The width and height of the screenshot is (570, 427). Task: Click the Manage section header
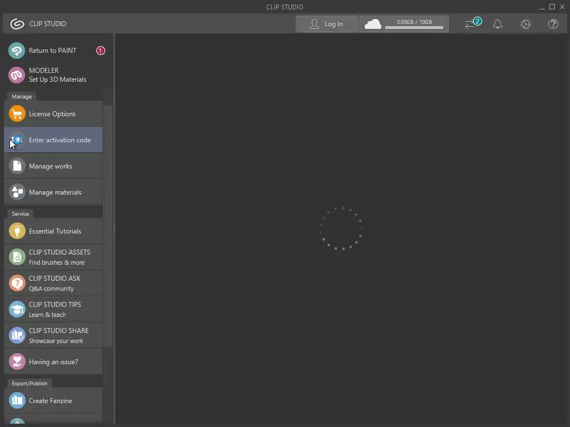pos(22,97)
